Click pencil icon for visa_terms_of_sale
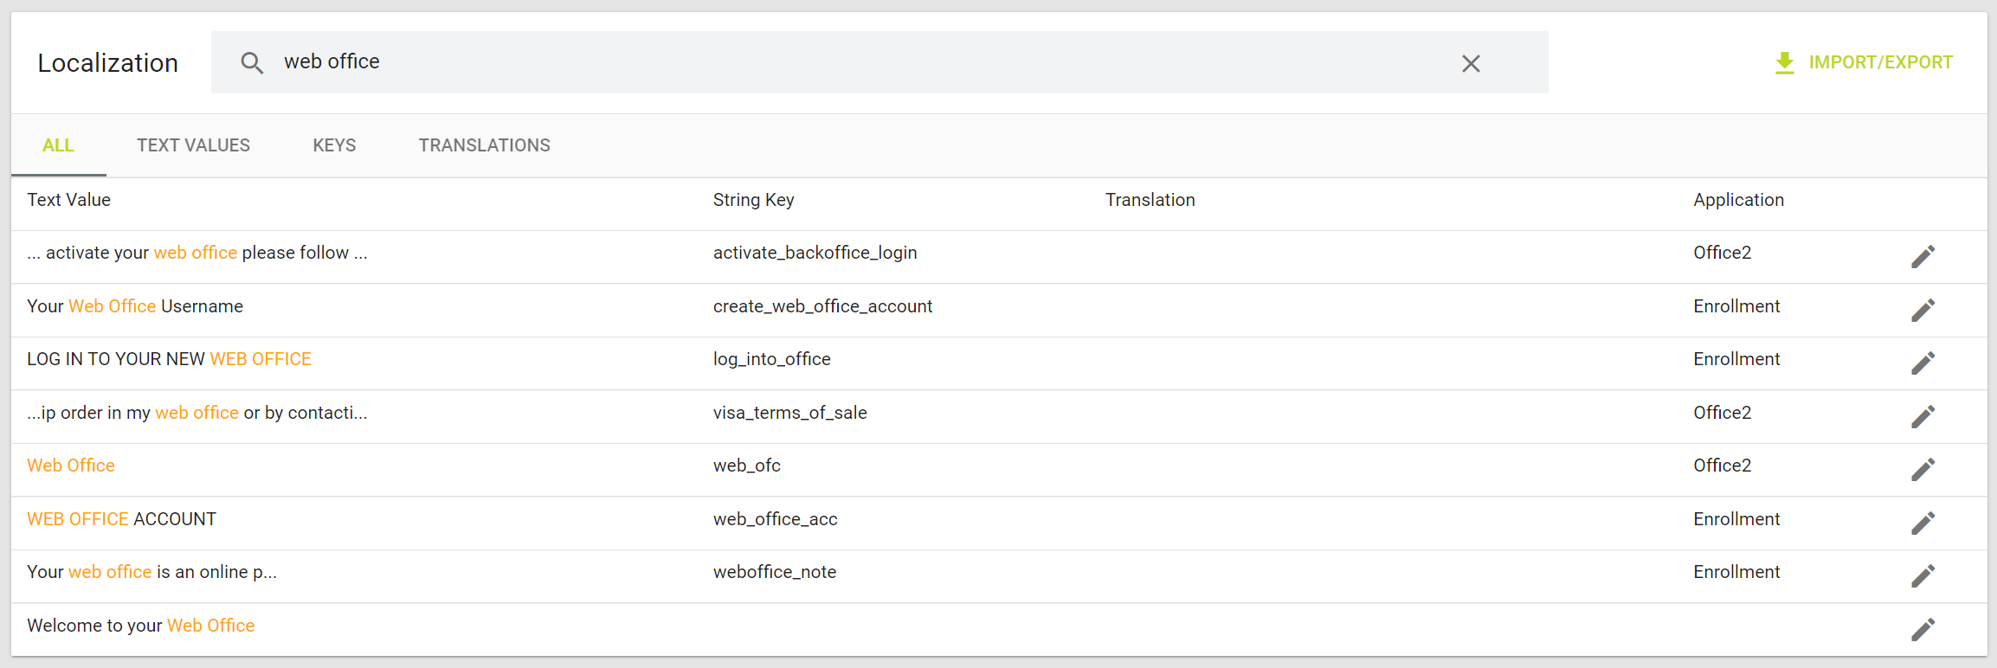Viewport: 1997px width, 668px height. click(x=1923, y=416)
